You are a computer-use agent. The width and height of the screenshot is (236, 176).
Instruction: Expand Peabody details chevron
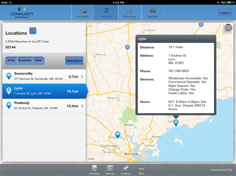tap(82, 106)
